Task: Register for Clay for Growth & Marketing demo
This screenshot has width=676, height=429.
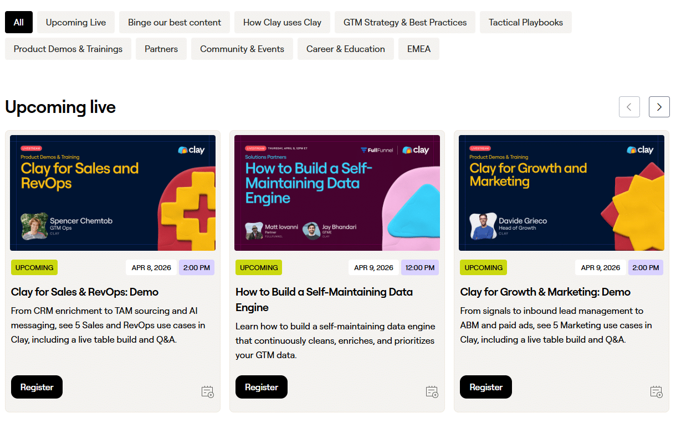Action: click(x=485, y=386)
